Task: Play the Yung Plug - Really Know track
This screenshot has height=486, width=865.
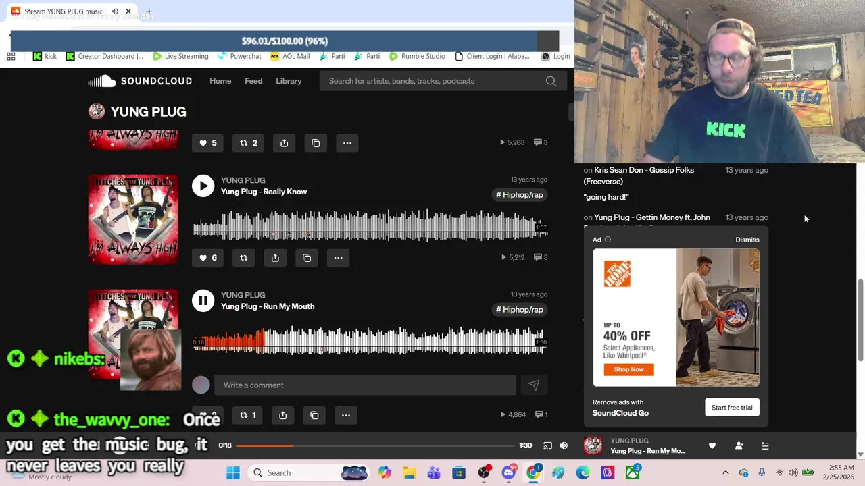Action: click(203, 186)
